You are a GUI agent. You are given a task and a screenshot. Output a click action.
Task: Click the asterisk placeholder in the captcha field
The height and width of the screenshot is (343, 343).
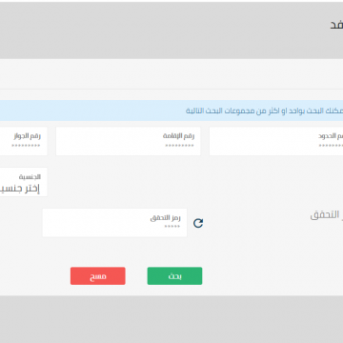coord(172,227)
